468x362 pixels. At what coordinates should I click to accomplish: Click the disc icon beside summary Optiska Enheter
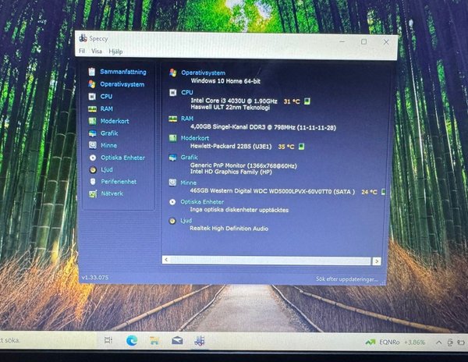[172, 202]
